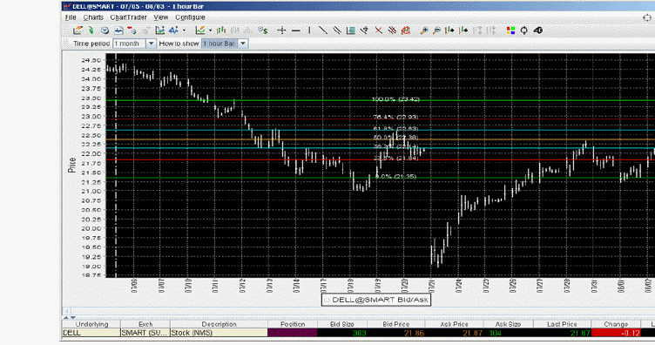The height and width of the screenshot is (345, 655).
Task: Choose the diagonal trendline tool
Action: (x=323, y=30)
